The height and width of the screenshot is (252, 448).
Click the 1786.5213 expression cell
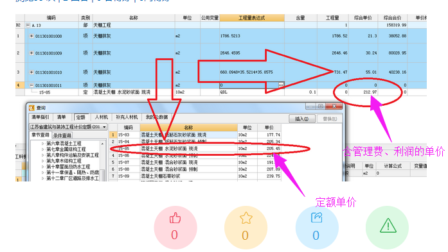tap(252, 36)
